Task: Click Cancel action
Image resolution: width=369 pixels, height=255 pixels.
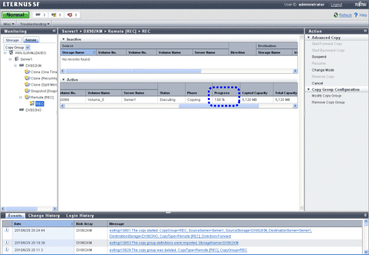Action: [317, 83]
